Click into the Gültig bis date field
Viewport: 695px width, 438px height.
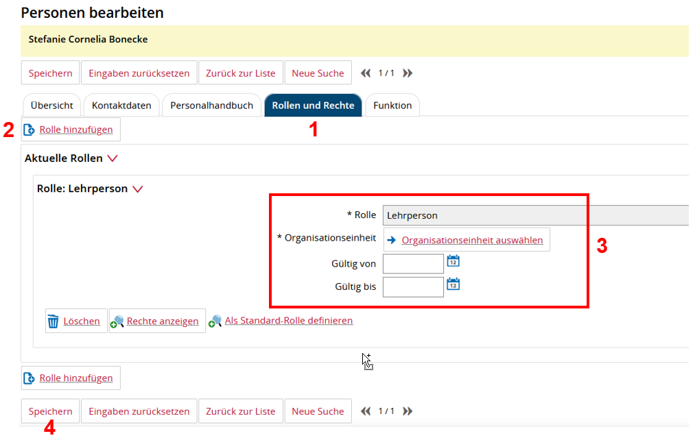click(x=413, y=287)
